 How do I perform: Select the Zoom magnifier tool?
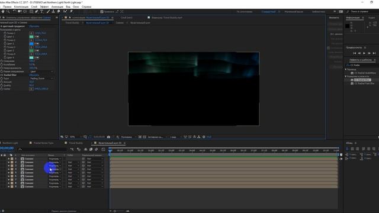8,11
